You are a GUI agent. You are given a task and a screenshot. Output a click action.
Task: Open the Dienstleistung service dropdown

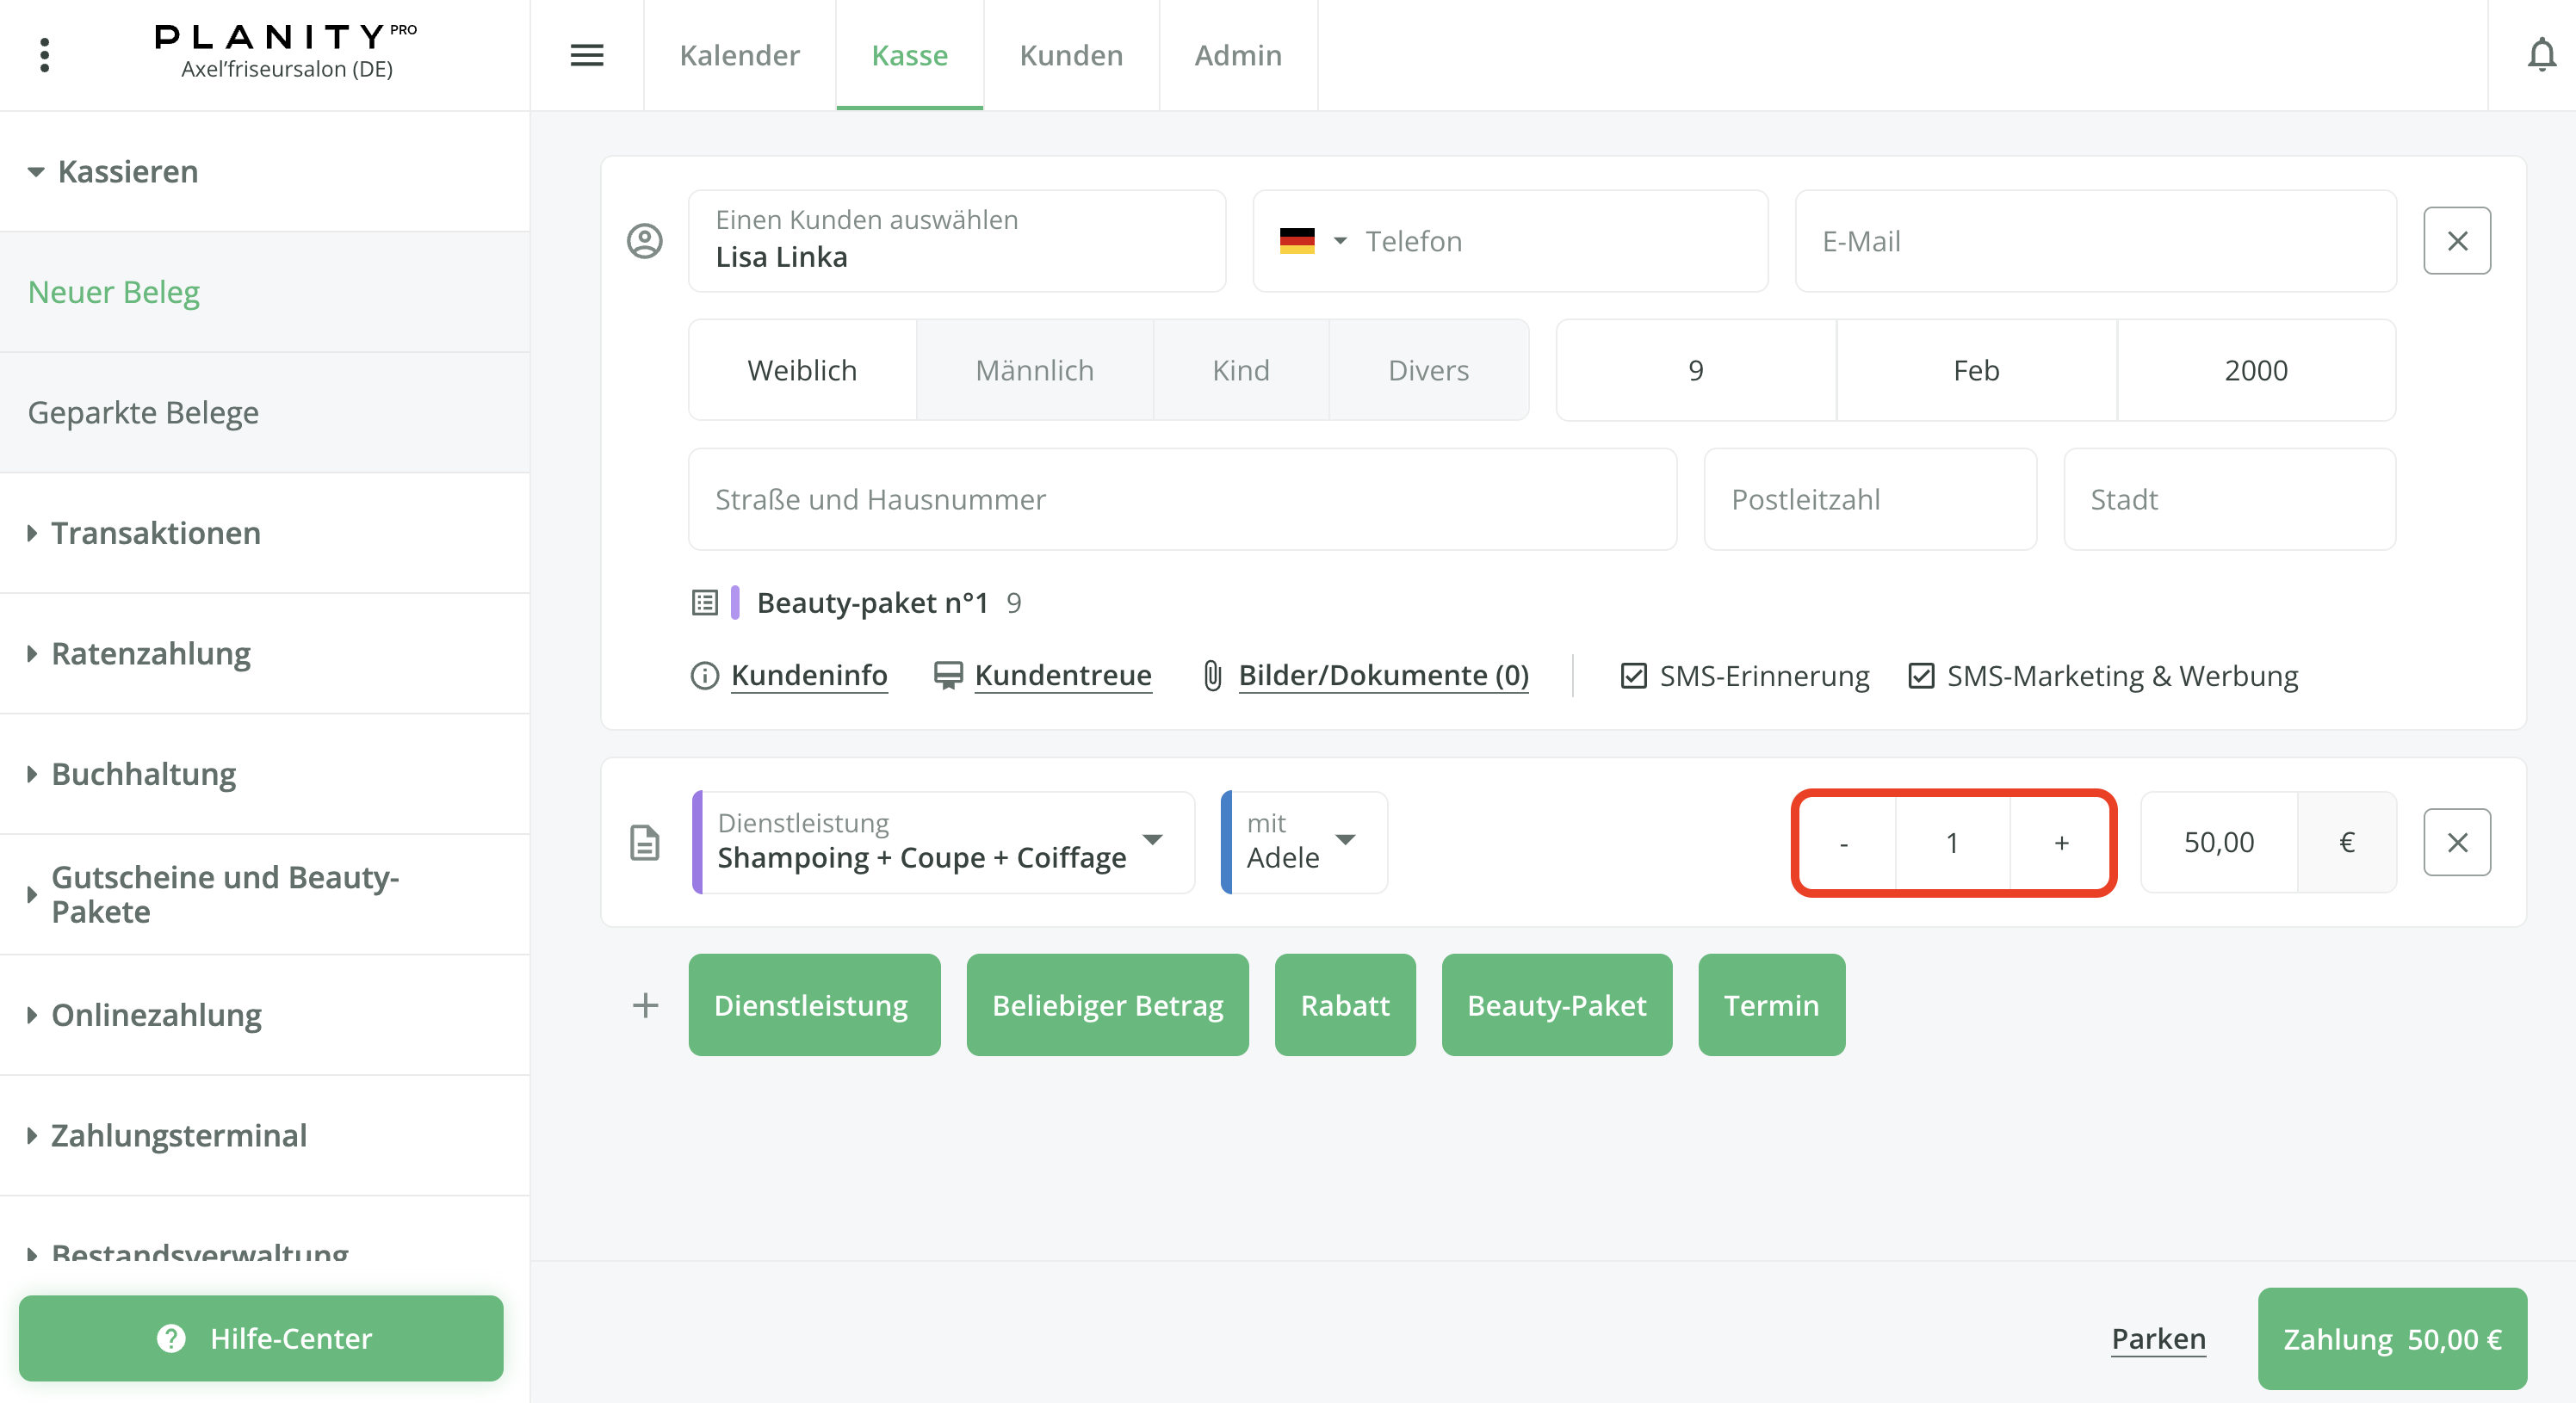1152,840
